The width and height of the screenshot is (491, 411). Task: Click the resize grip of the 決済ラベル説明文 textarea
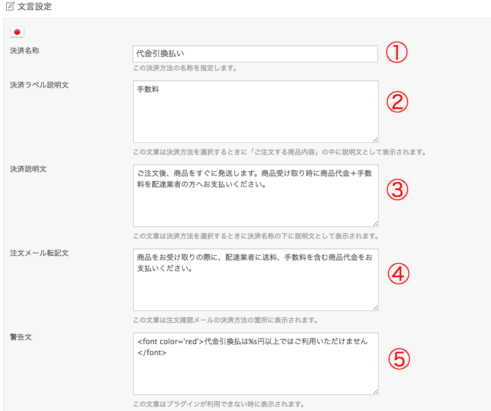[x=375, y=138]
